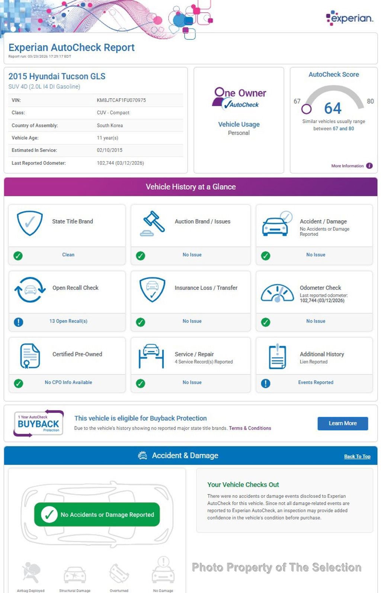This screenshot has width=381, height=593.
Task: Click the Auction Brand gavel icon
Action: pos(152,224)
